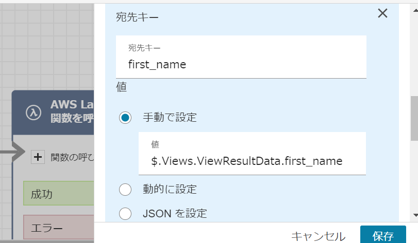Click the 宛先キー section heading
Viewport: 418px width, 243px height.
[137, 17]
